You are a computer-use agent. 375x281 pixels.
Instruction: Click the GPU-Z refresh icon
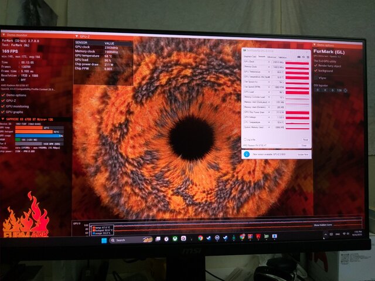pos(304,57)
